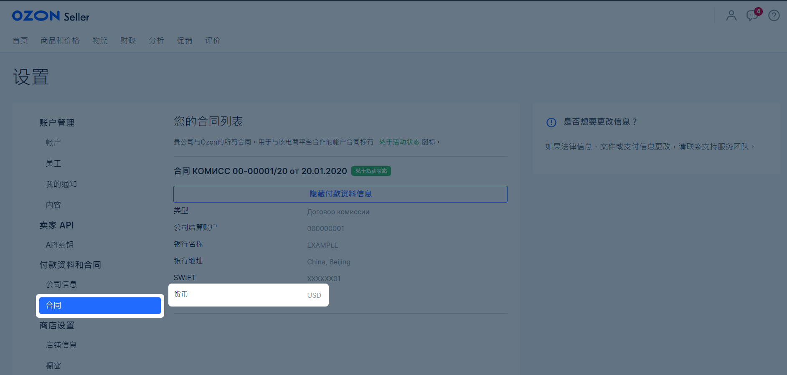787x375 pixels.
Task: Click the 账户管理 section heading
Action: (57, 123)
